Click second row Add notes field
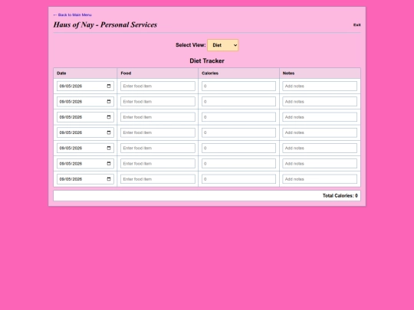The image size is (414, 310). [320, 102]
